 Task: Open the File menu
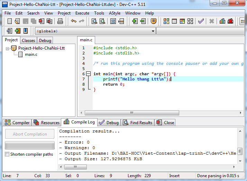coord(8,13)
